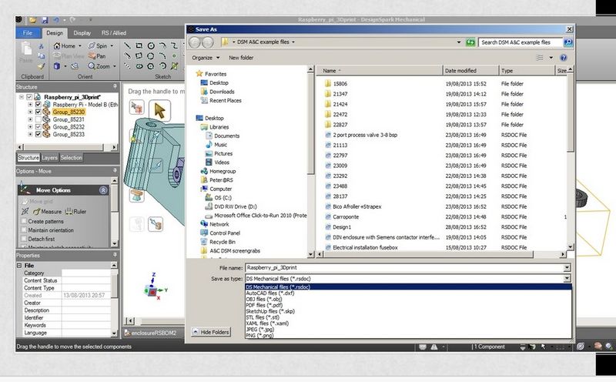The image size is (616, 382).
Task: Select the Spin tool
Action: pyautogui.click(x=101, y=45)
